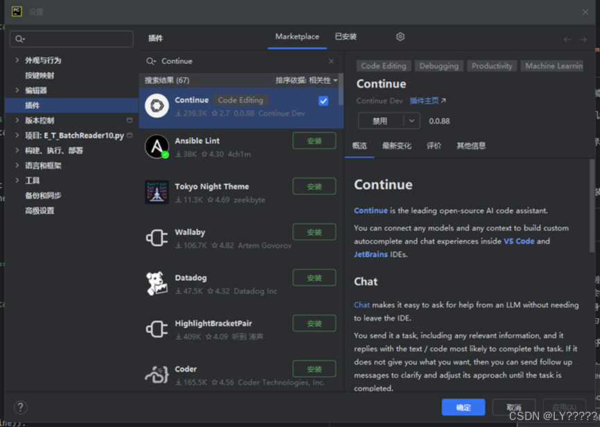Viewport: 600px width, 427px height.
Task: Select the 评价 tab
Action: [434, 146]
